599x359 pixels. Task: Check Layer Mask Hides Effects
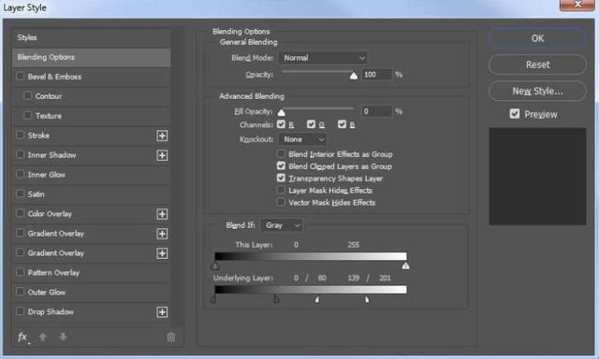click(281, 190)
